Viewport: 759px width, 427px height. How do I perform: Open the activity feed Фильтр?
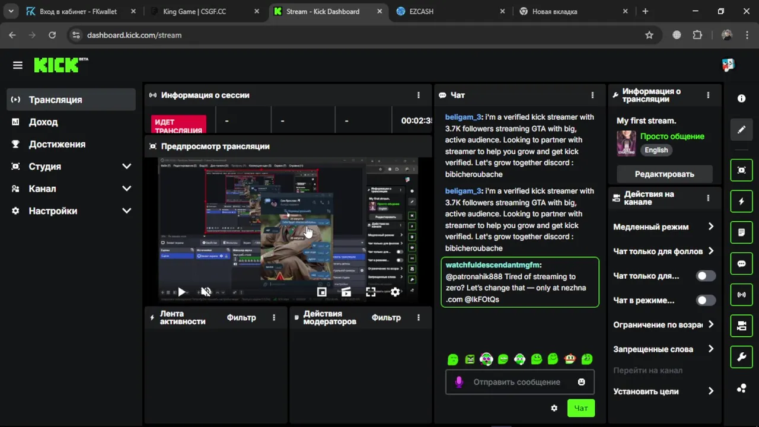[x=241, y=318]
